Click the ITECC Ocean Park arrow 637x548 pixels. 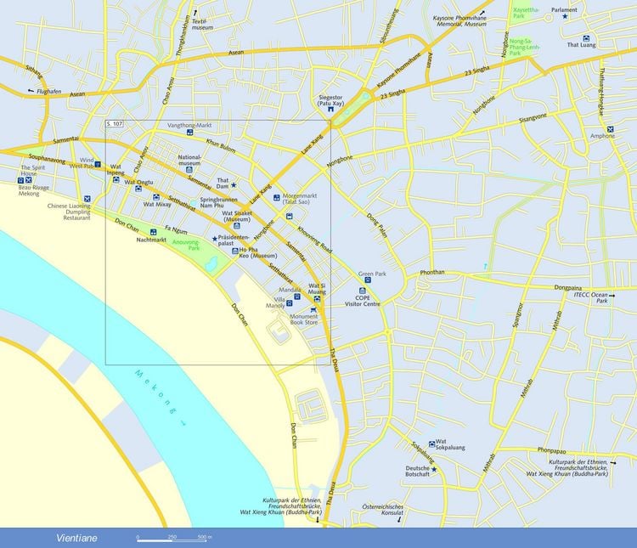tap(612, 296)
